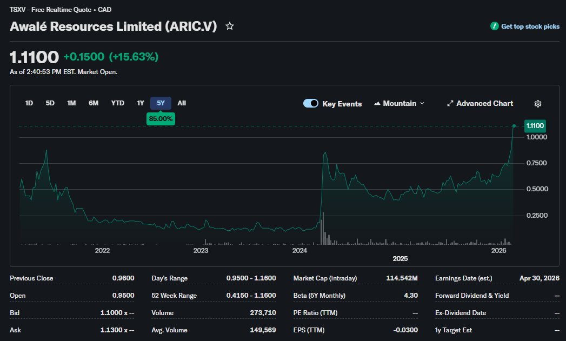
Task: Click the Beta (5Y Monthly) label
Action: 319,296
